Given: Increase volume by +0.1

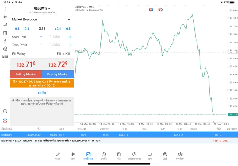Looking at the screenshot, I should click(x=58, y=29).
